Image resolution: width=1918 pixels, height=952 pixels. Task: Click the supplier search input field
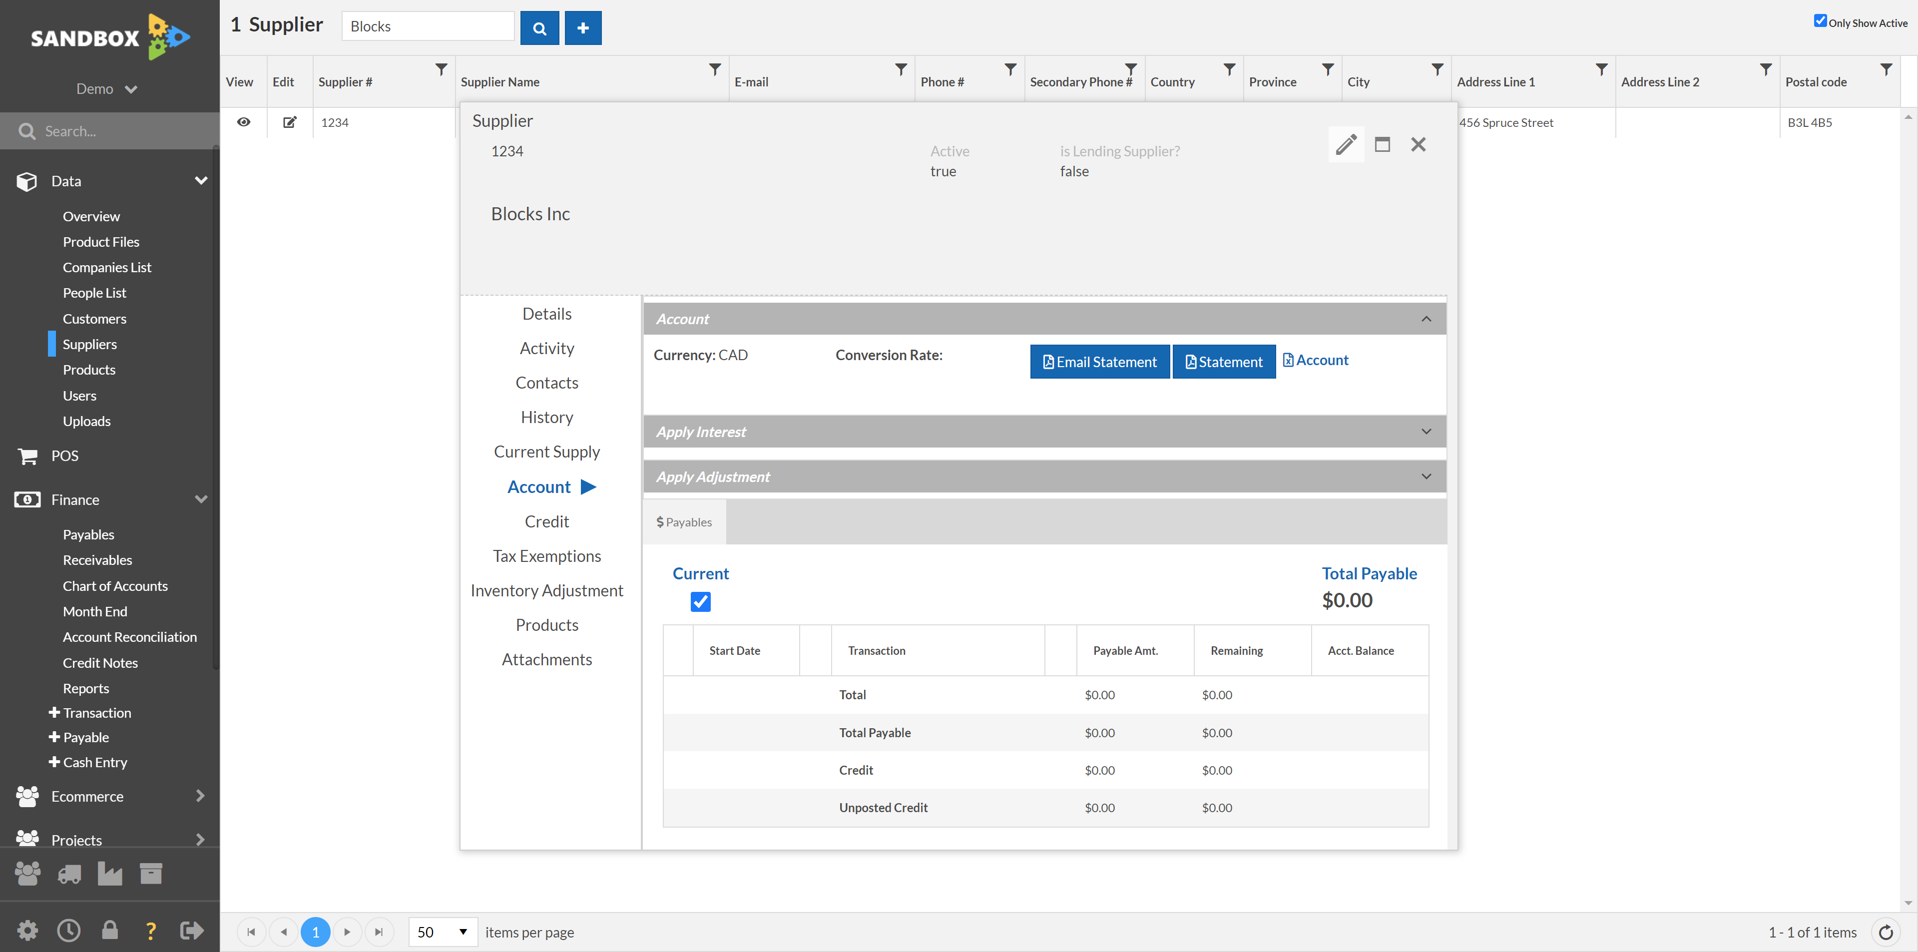(428, 27)
